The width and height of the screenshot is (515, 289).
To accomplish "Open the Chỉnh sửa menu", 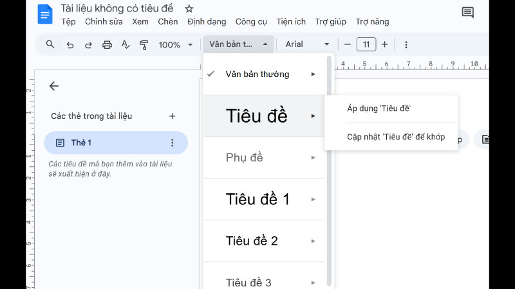I will coord(104,22).
